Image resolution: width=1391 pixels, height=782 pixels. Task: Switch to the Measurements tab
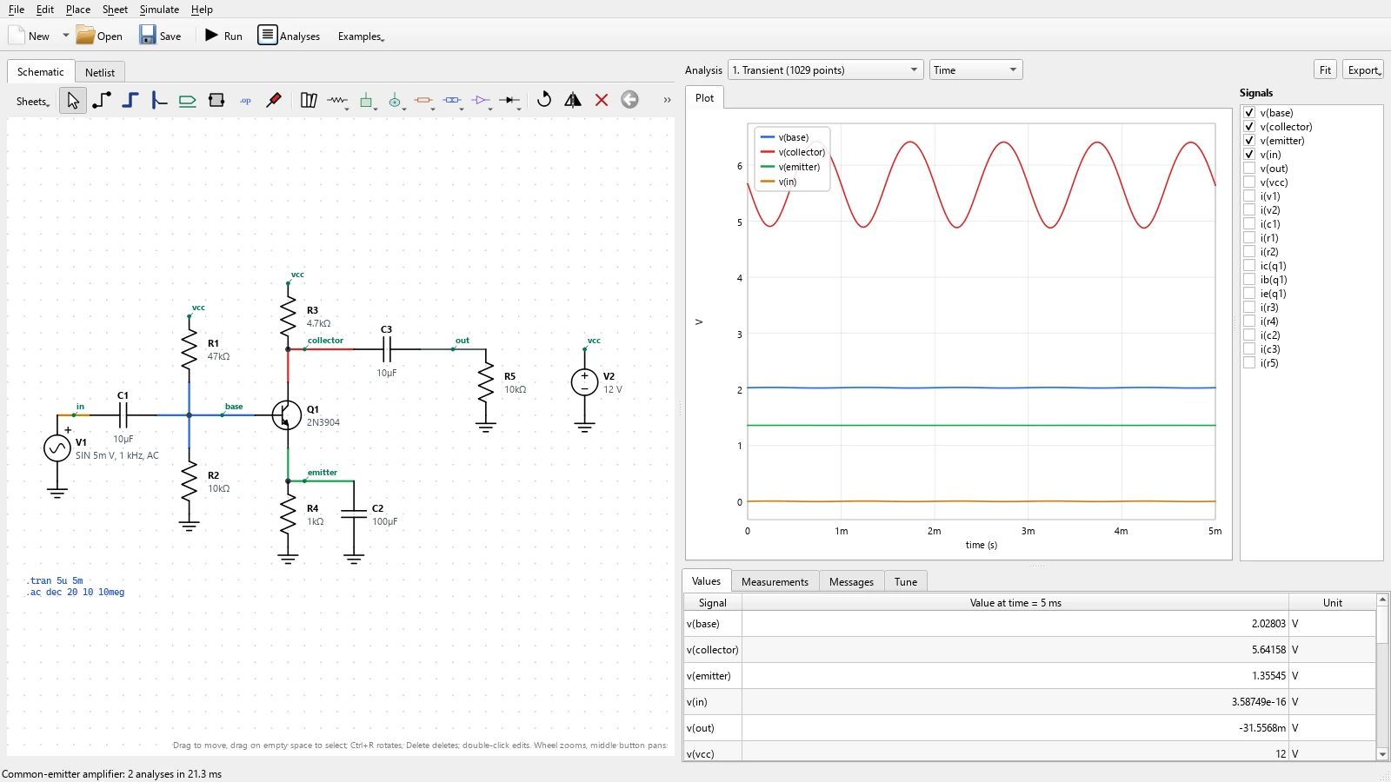775,581
